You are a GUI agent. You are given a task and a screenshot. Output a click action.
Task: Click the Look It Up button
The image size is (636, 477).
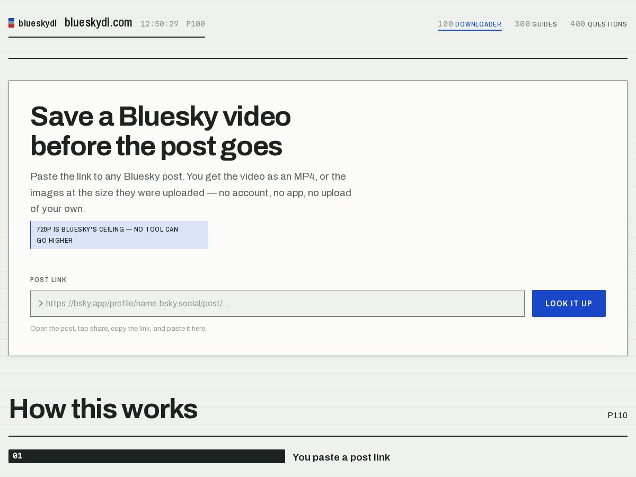pos(569,303)
